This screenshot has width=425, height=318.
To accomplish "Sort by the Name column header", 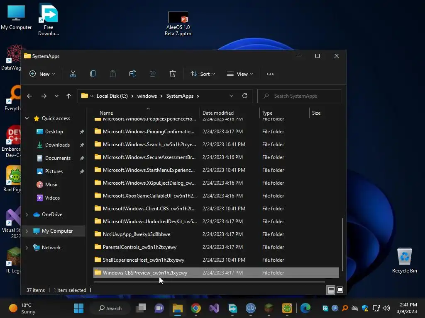I will pyautogui.click(x=106, y=113).
